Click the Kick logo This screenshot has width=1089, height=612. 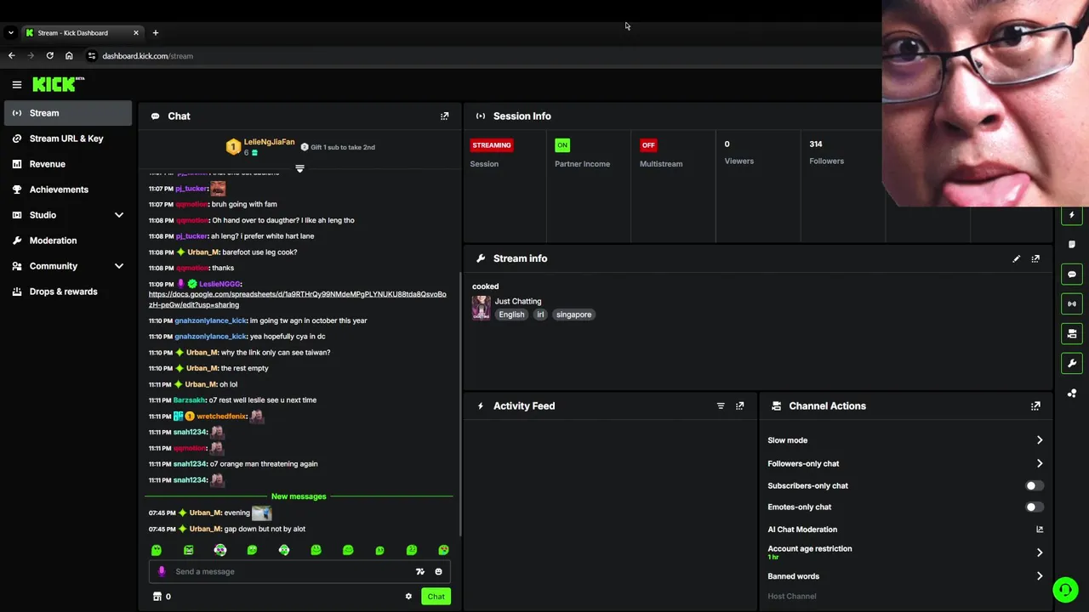click(x=58, y=84)
